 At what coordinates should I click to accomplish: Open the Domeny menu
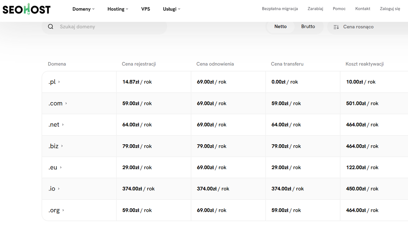(x=83, y=9)
